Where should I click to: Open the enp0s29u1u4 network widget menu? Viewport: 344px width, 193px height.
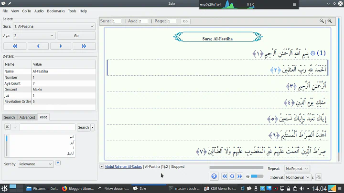(294, 4)
